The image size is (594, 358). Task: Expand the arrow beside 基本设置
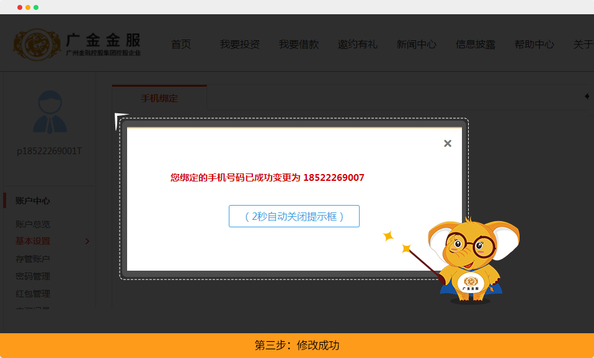tap(87, 241)
